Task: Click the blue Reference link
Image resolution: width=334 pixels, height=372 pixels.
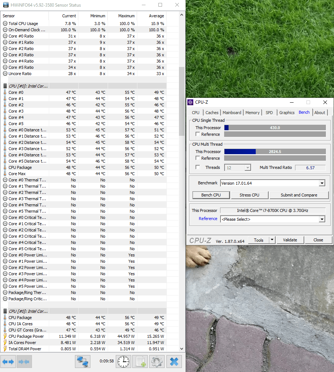Action: (x=208, y=219)
